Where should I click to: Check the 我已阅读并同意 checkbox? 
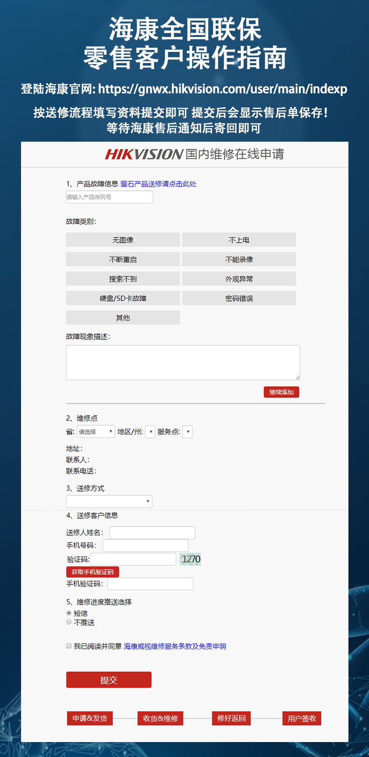point(69,646)
